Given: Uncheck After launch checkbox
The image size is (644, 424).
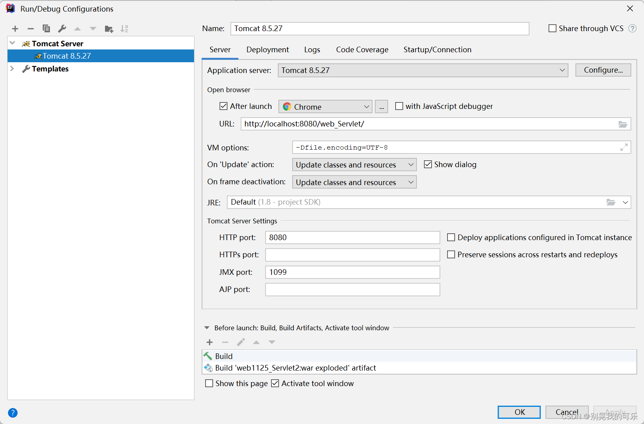Looking at the screenshot, I should (x=224, y=106).
